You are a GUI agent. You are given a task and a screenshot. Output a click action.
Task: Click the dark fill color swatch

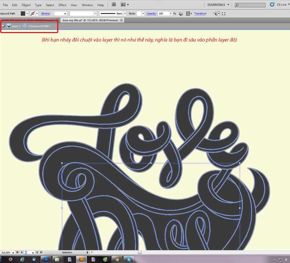(23, 13)
